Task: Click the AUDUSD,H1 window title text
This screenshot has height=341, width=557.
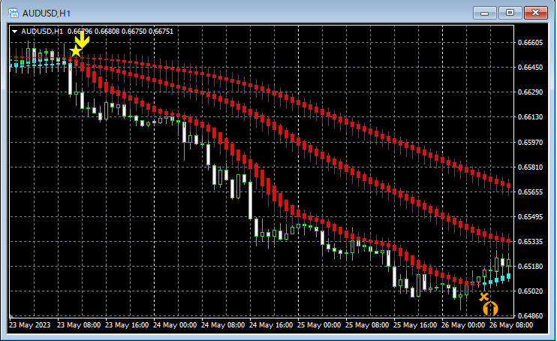Action: (x=47, y=14)
